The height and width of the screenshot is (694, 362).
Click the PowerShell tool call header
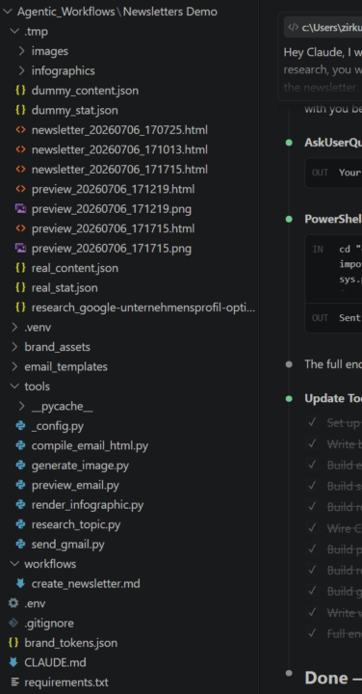[x=332, y=219]
